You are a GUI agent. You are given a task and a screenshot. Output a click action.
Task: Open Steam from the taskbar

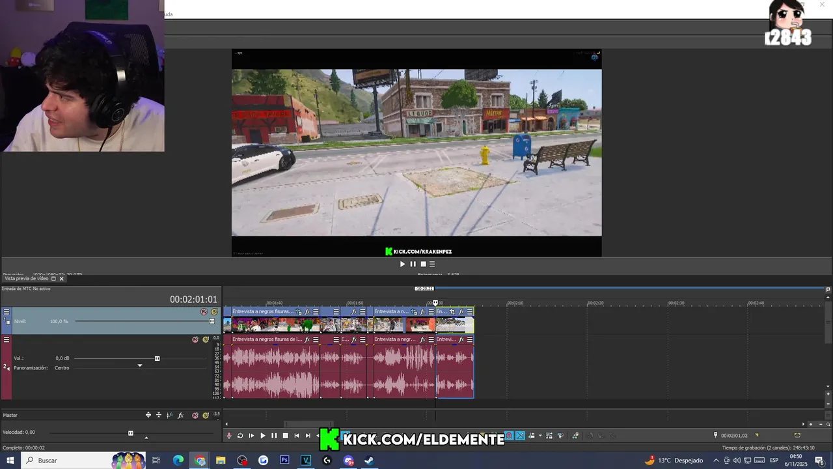(369, 461)
